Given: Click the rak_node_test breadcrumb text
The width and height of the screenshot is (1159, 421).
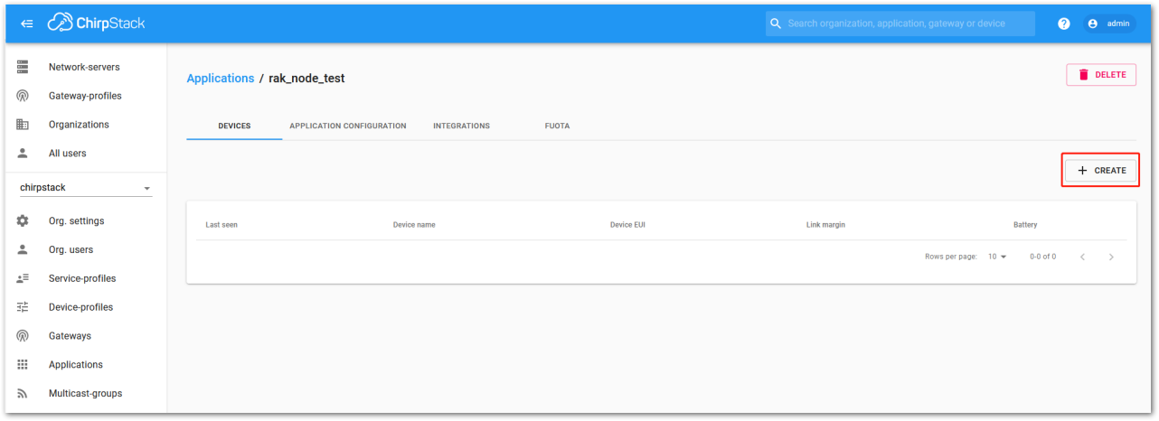Looking at the screenshot, I should (306, 79).
